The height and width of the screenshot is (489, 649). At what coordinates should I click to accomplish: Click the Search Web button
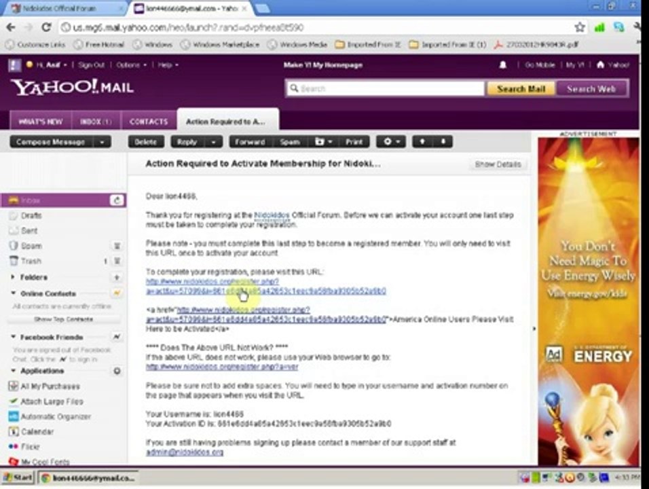pyautogui.click(x=591, y=89)
